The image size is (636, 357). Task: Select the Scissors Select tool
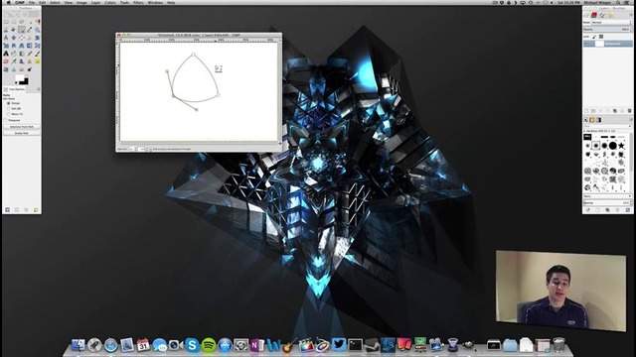pyautogui.click(x=6, y=30)
